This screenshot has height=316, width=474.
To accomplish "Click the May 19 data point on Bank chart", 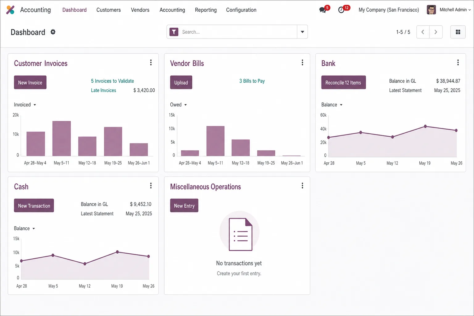I will [425, 126].
